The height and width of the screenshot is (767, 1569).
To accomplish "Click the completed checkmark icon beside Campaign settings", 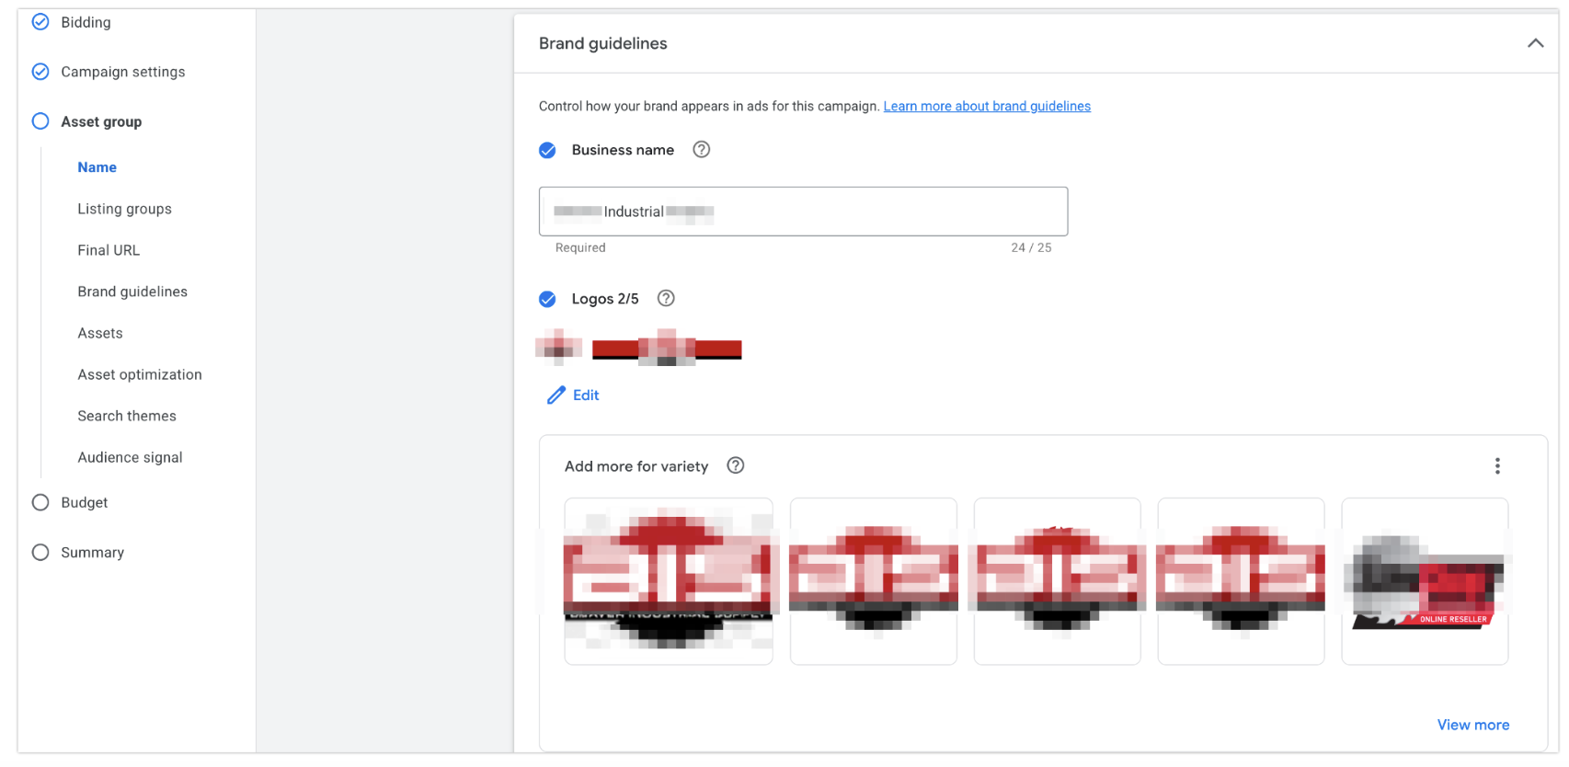I will (40, 72).
